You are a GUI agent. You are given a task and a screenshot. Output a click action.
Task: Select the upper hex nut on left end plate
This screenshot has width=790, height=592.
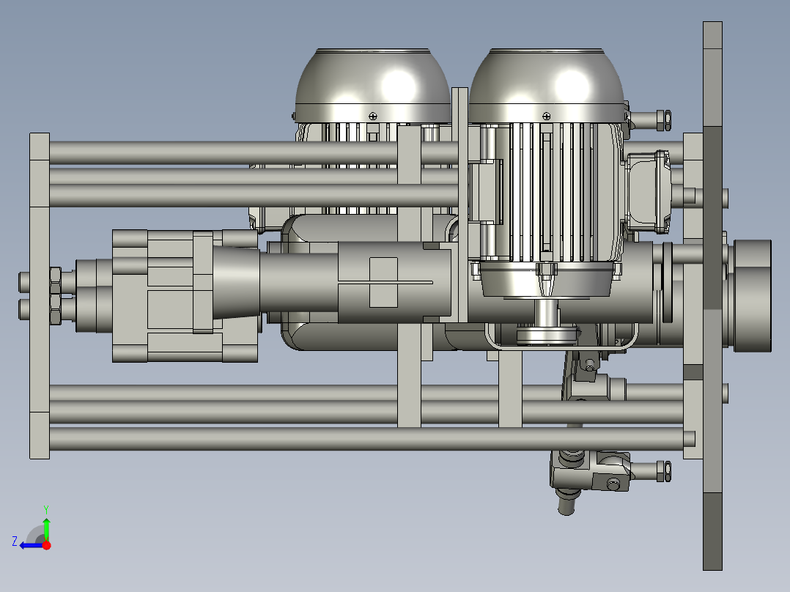55,280
